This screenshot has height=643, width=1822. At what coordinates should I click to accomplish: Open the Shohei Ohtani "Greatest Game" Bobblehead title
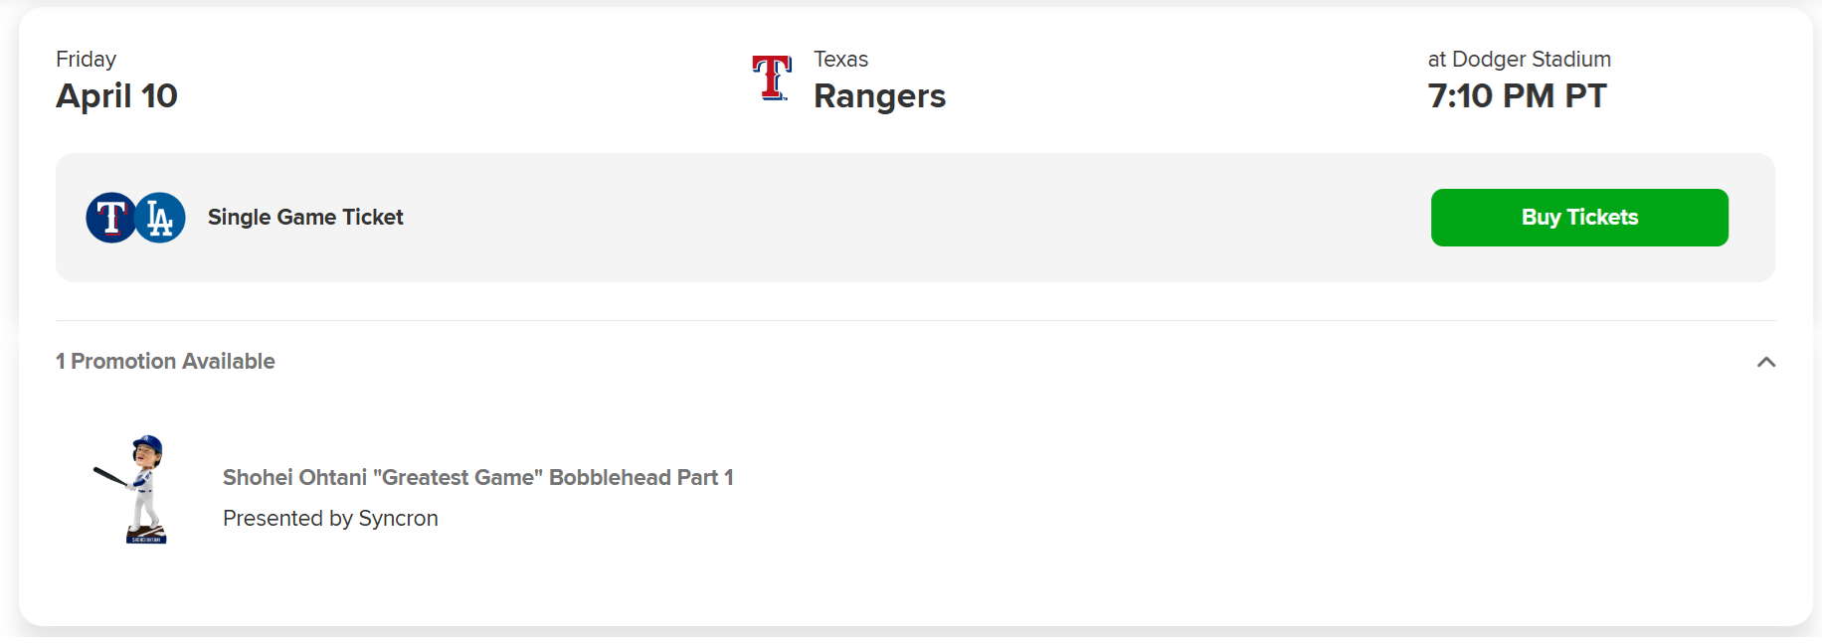click(x=477, y=478)
